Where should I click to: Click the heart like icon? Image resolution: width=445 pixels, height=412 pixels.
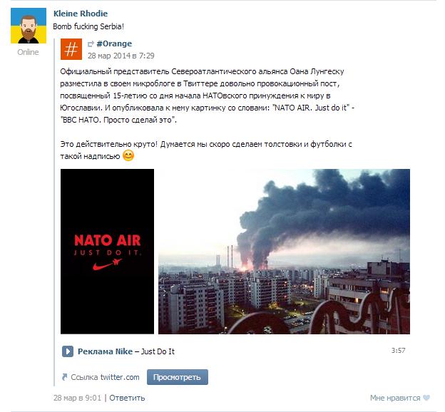426,398
